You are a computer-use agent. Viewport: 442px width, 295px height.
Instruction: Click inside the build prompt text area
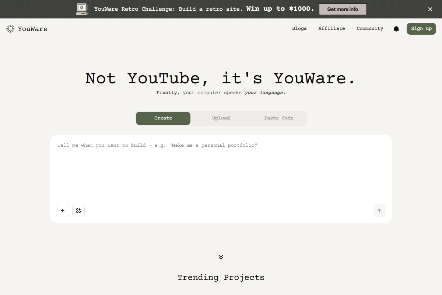coord(221,166)
